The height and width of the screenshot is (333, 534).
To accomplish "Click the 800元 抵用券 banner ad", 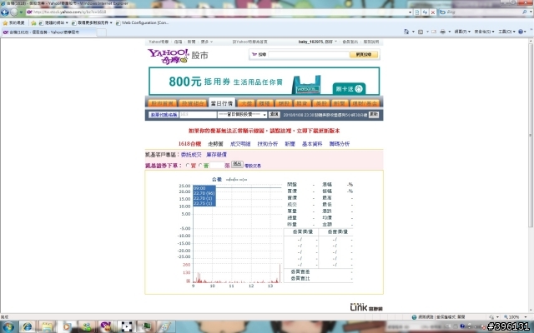I will pos(264,82).
